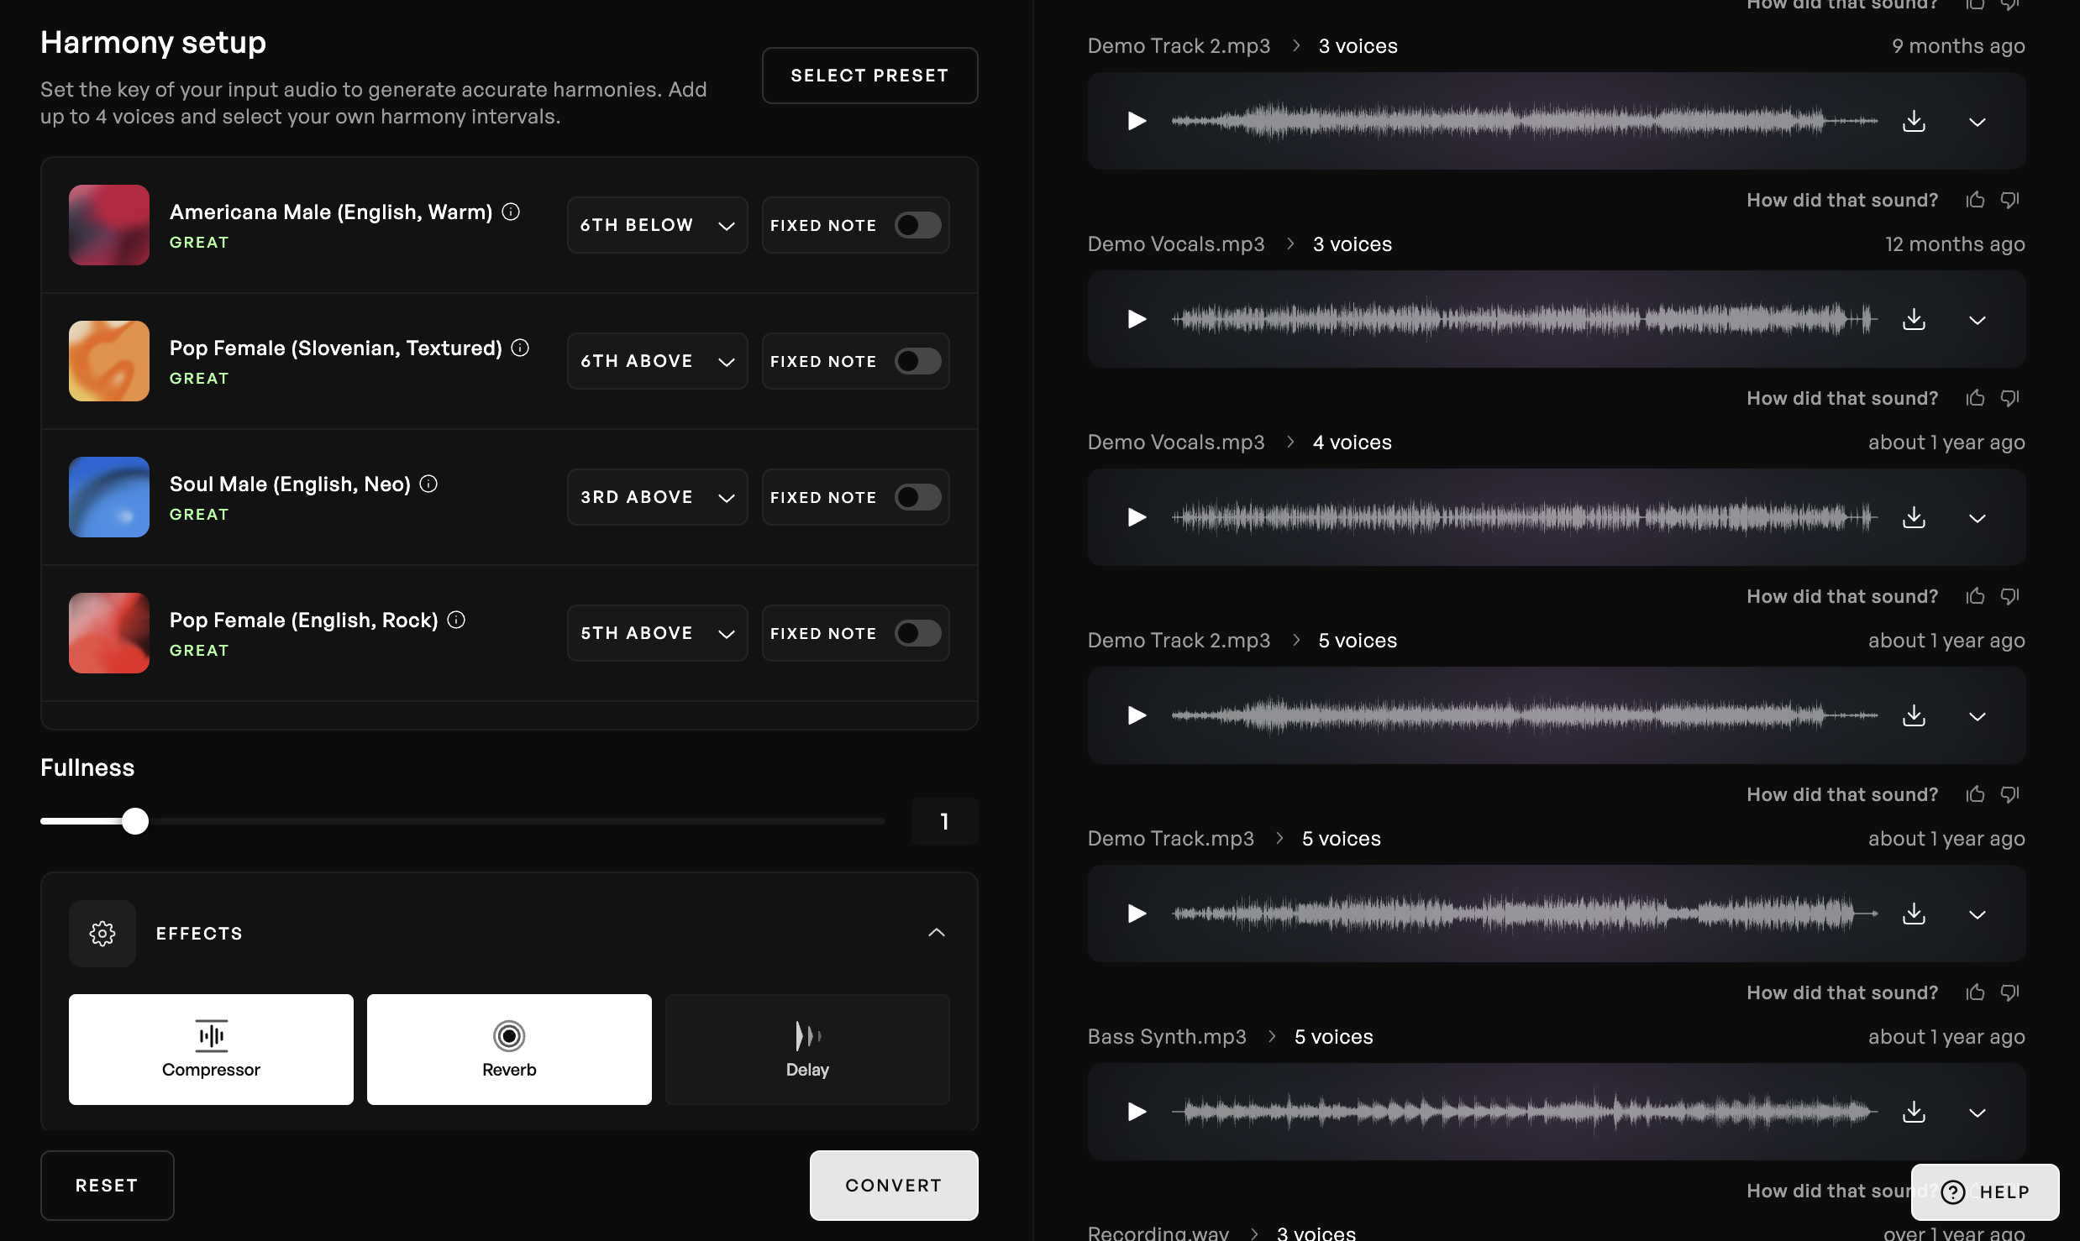This screenshot has width=2080, height=1241.
Task: Play Bass Synth.mp3 5 voices result
Action: tap(1137, 1112)
